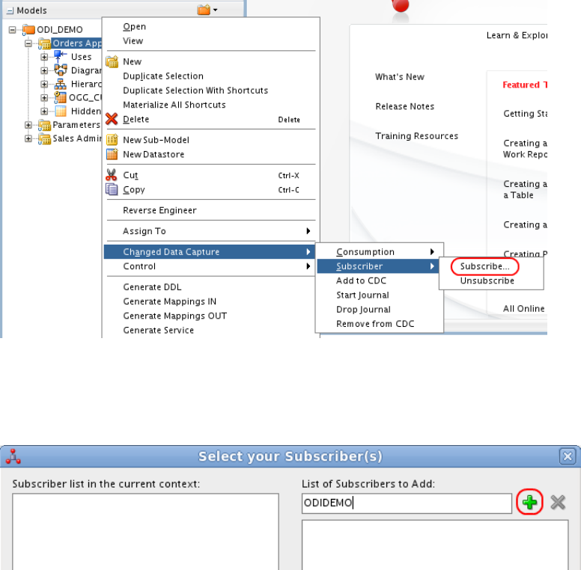The height and width of the screenshot is (570, 581).
Task: Click the gray X remove subscriber icon
Action: [x=558, y=502]
